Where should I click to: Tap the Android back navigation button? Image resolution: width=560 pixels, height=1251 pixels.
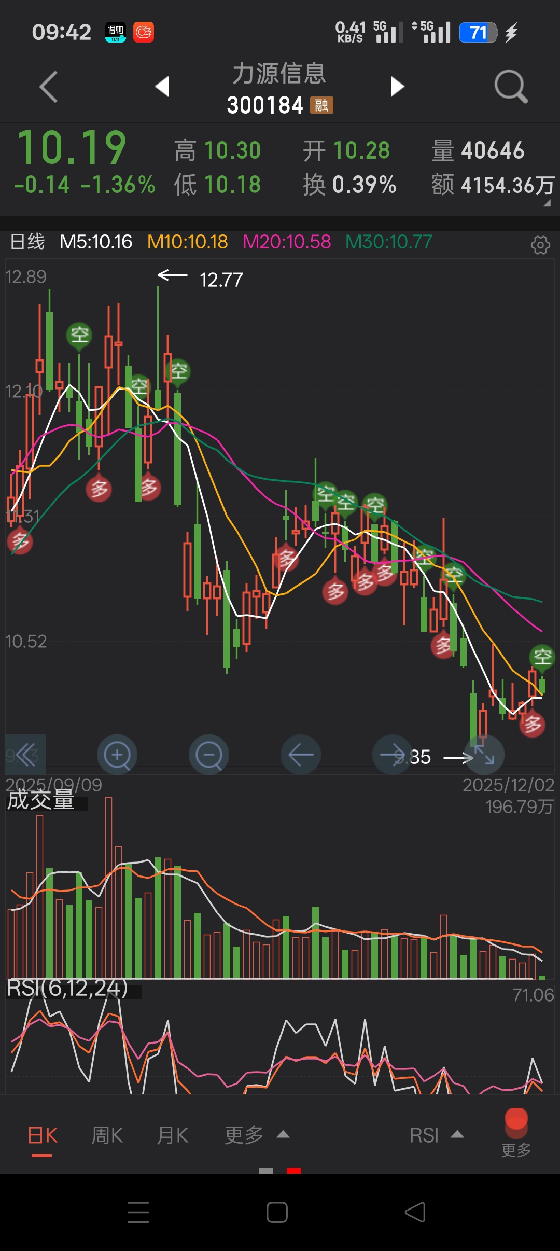coord(415,1212)
